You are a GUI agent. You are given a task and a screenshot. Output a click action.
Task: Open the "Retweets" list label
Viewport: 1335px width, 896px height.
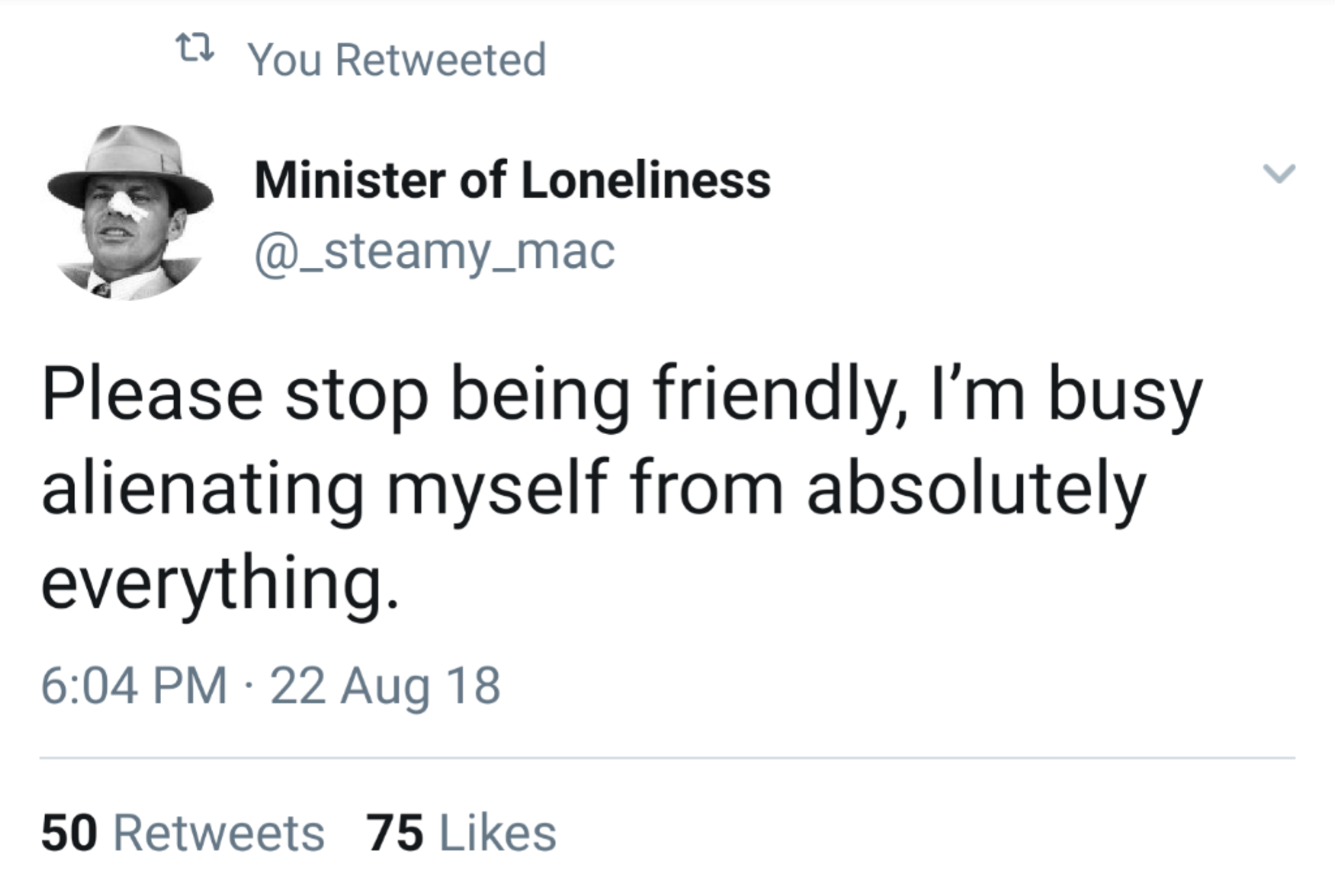click(x=219, y=833)
